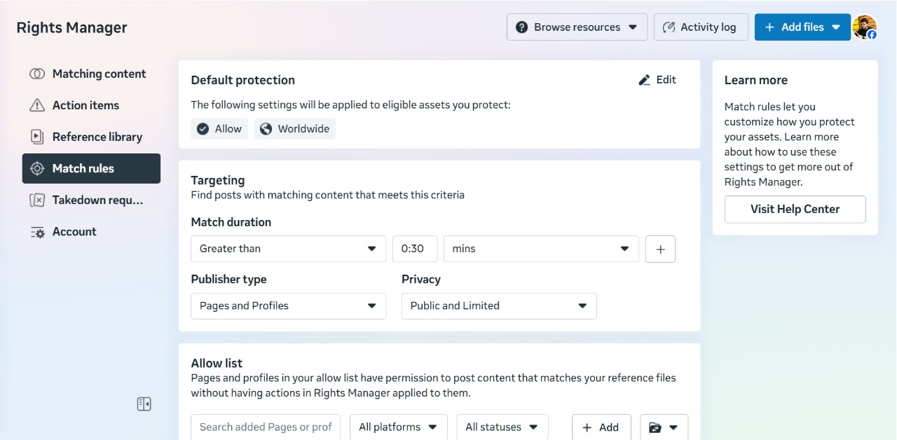Select the Match rules menu item
This screenshot has height=440, width=897.
point(91,169)
